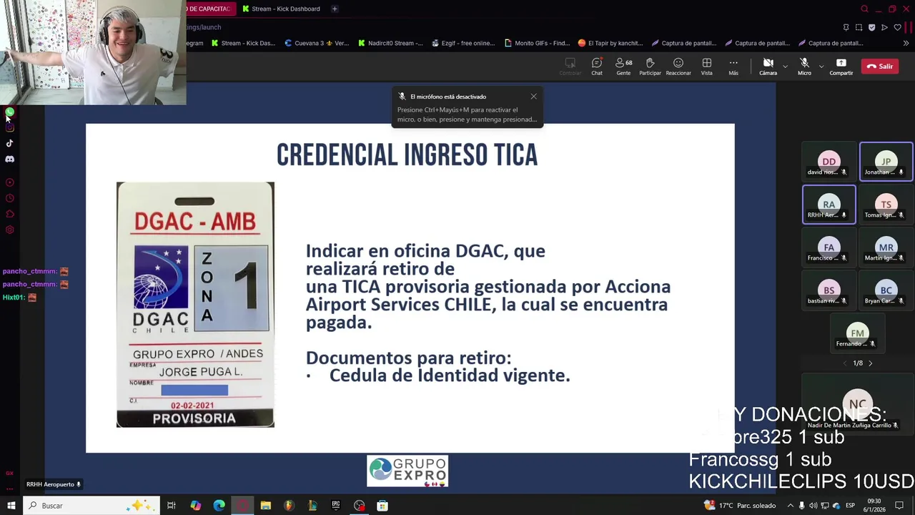Show more bookmarks overflow chevron

coord(906,43)
